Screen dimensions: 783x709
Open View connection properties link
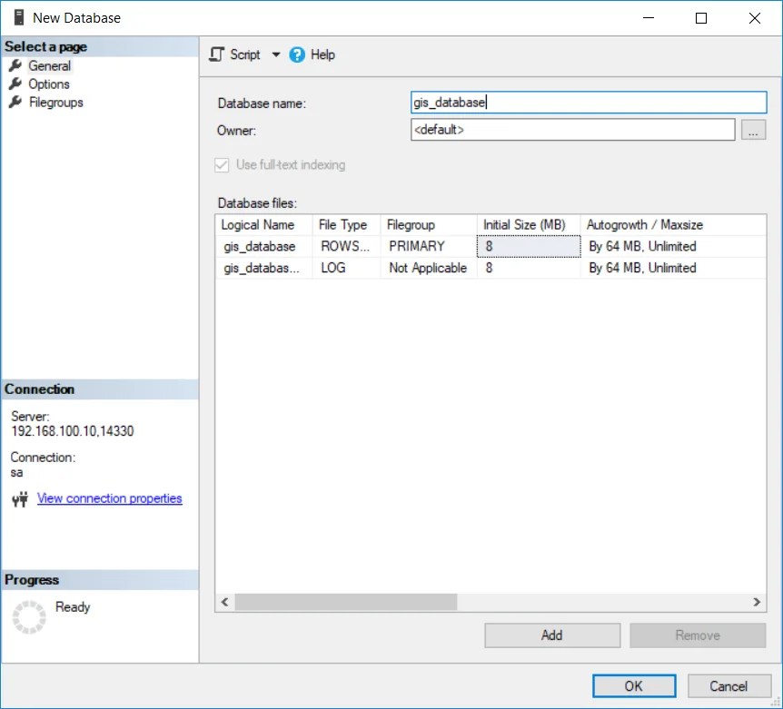109,498
